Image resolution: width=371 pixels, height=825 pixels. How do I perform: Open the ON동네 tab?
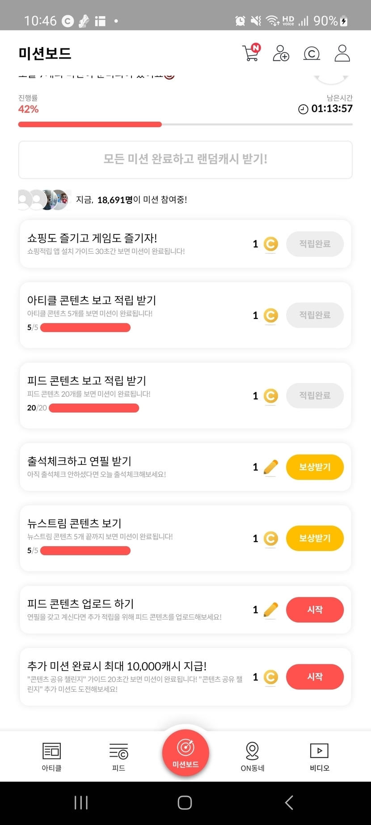coord(253,757)
